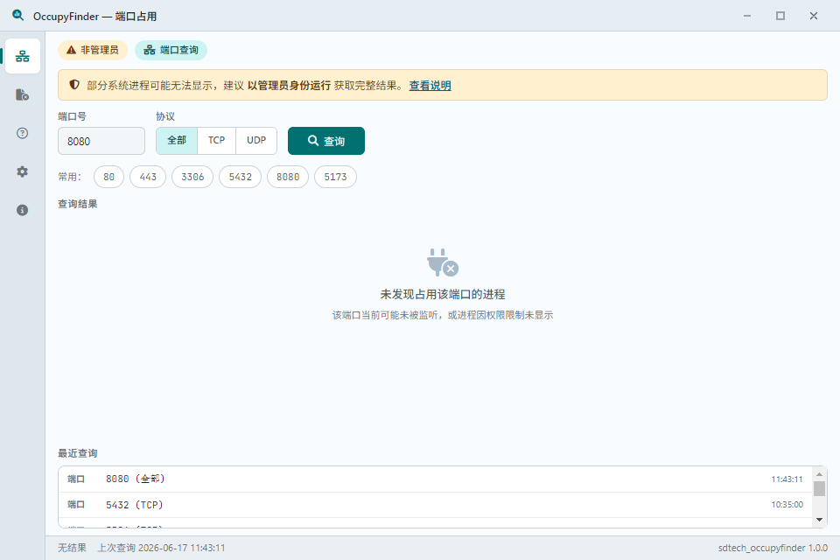Select recent query 8080 (全部) row
This screenshot has height=560, width=840.
(435, 479)
